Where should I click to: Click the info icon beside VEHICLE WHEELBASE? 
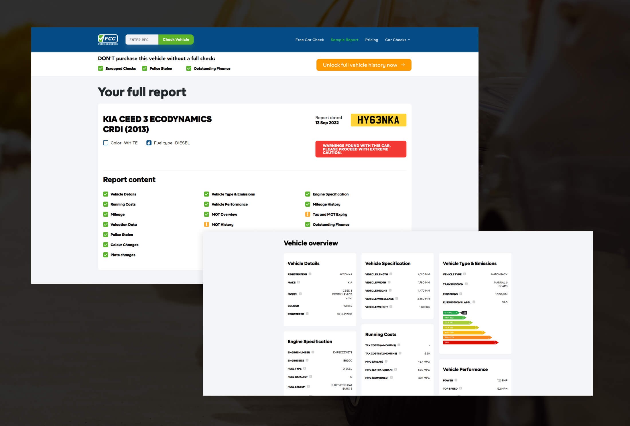[x=397, y=298]
